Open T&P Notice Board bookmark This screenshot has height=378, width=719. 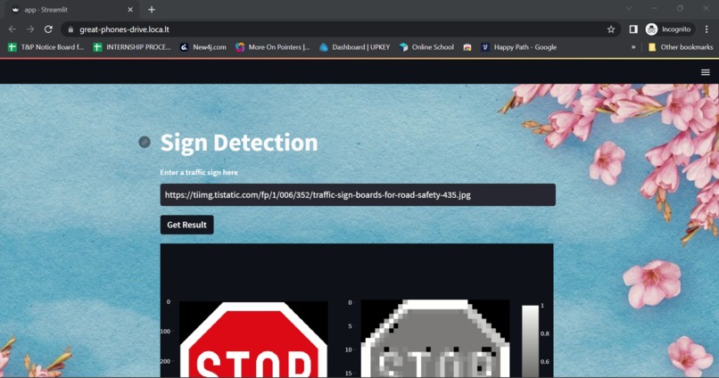(46, 47)
